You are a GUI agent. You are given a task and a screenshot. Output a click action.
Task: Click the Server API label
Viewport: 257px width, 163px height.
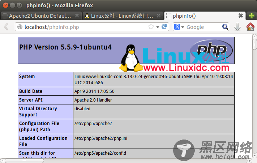[31, 100]
